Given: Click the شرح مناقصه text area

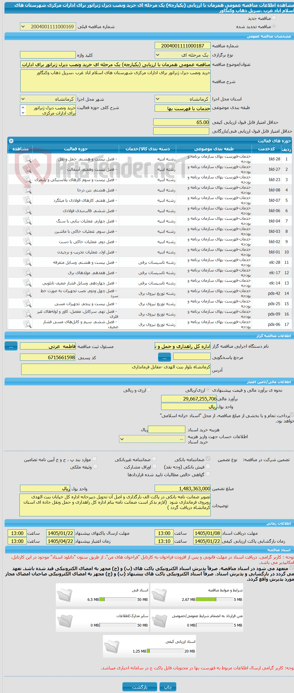Looking at the screenshot, I should point(115,81).
